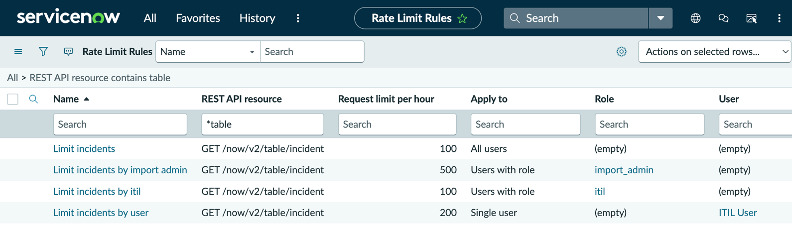Image resolution: width=792 pixels, height=229 pixels.
Task: Click REST API resource contains table breadcrumb
Action: tap(100, 78)
